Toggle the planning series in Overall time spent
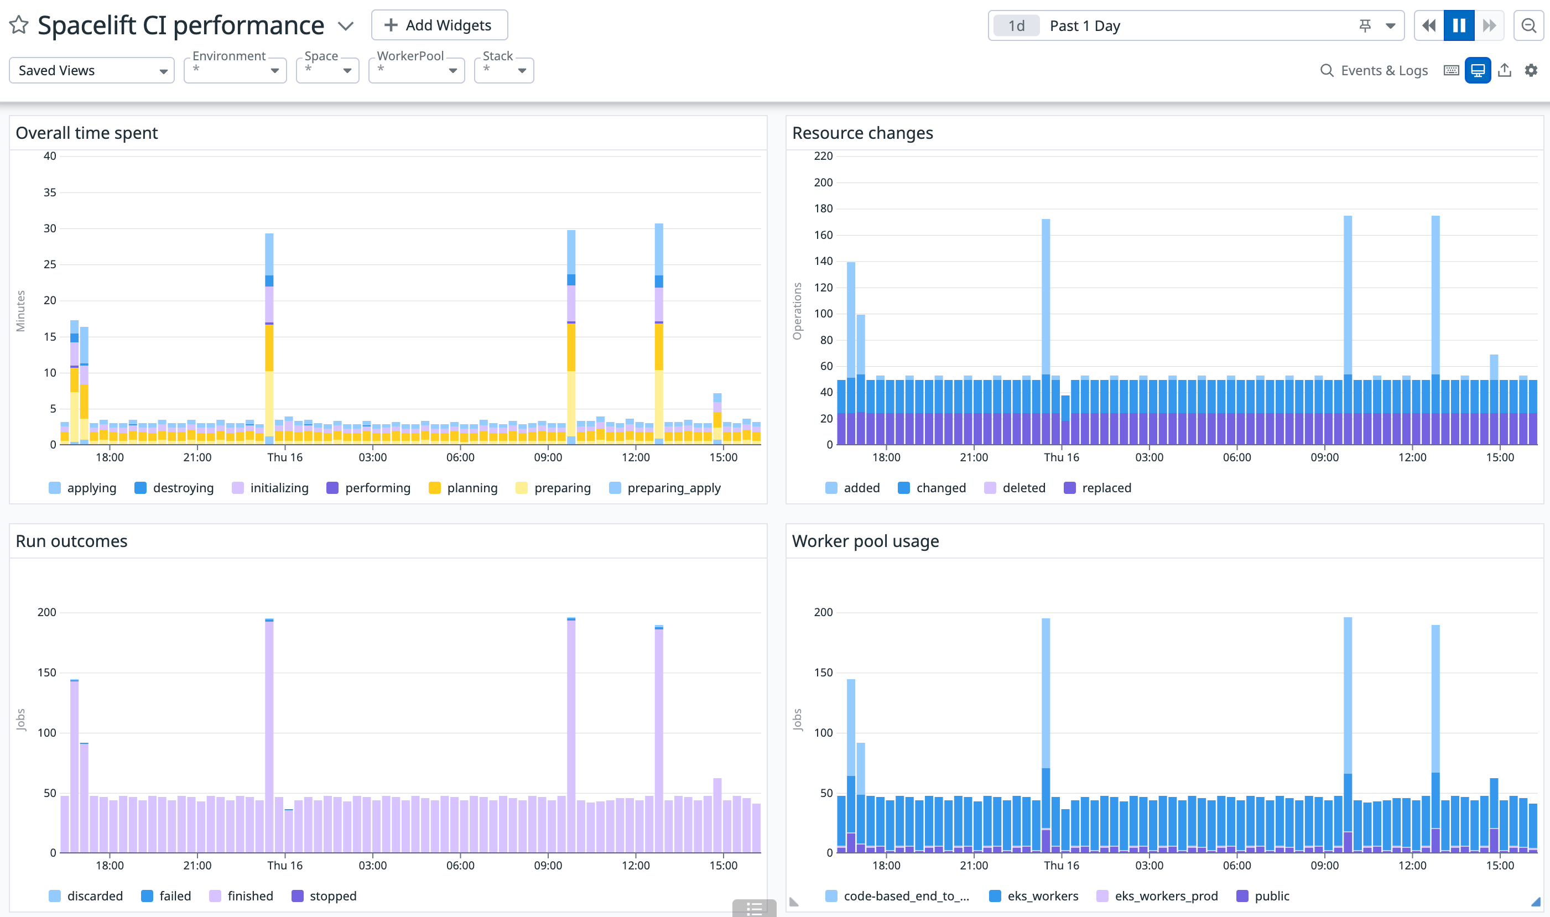Screen dimensions: 1550x917 tap(463, 488)
